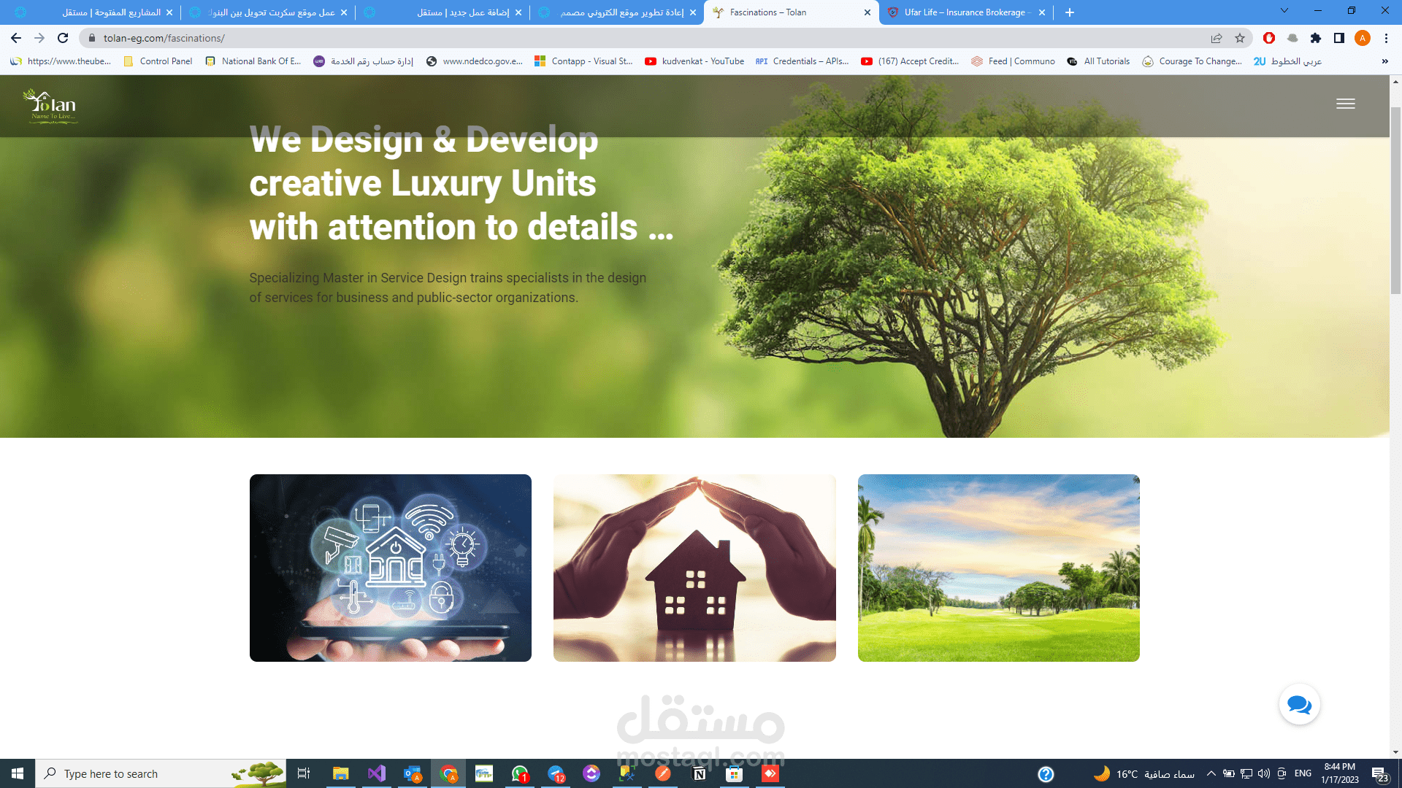The image size is (1402, 788).
Task: Bookmark this page with star icon
Action: [x=1240, y=38]
